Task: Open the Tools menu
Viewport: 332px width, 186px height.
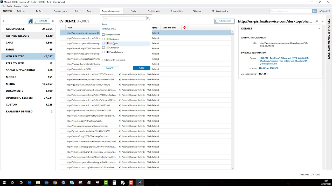Action: (x=9, y=6)
